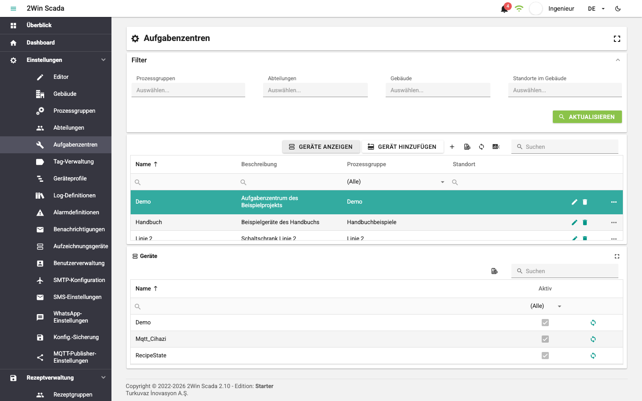Collapse the Einstellungen sidebar section

coord(56,60)
